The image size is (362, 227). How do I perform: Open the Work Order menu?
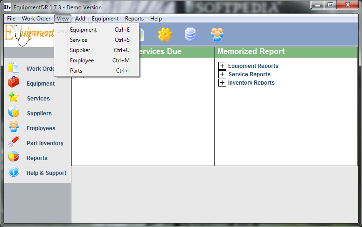click(x=36, y=19)
